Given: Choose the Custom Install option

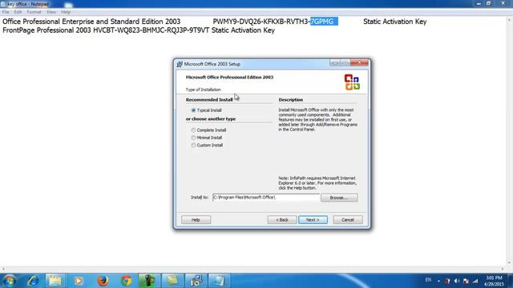Looking at the screenshot, I should [x=193, y=145].
